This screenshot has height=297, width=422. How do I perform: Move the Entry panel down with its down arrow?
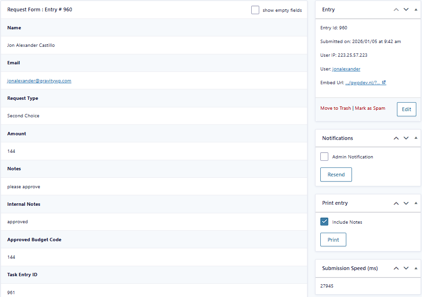point(406,9)
